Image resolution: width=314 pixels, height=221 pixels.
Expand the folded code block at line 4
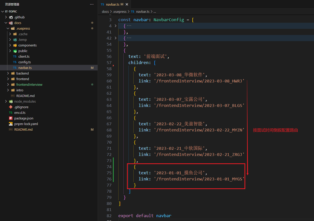tap(115, 26)
